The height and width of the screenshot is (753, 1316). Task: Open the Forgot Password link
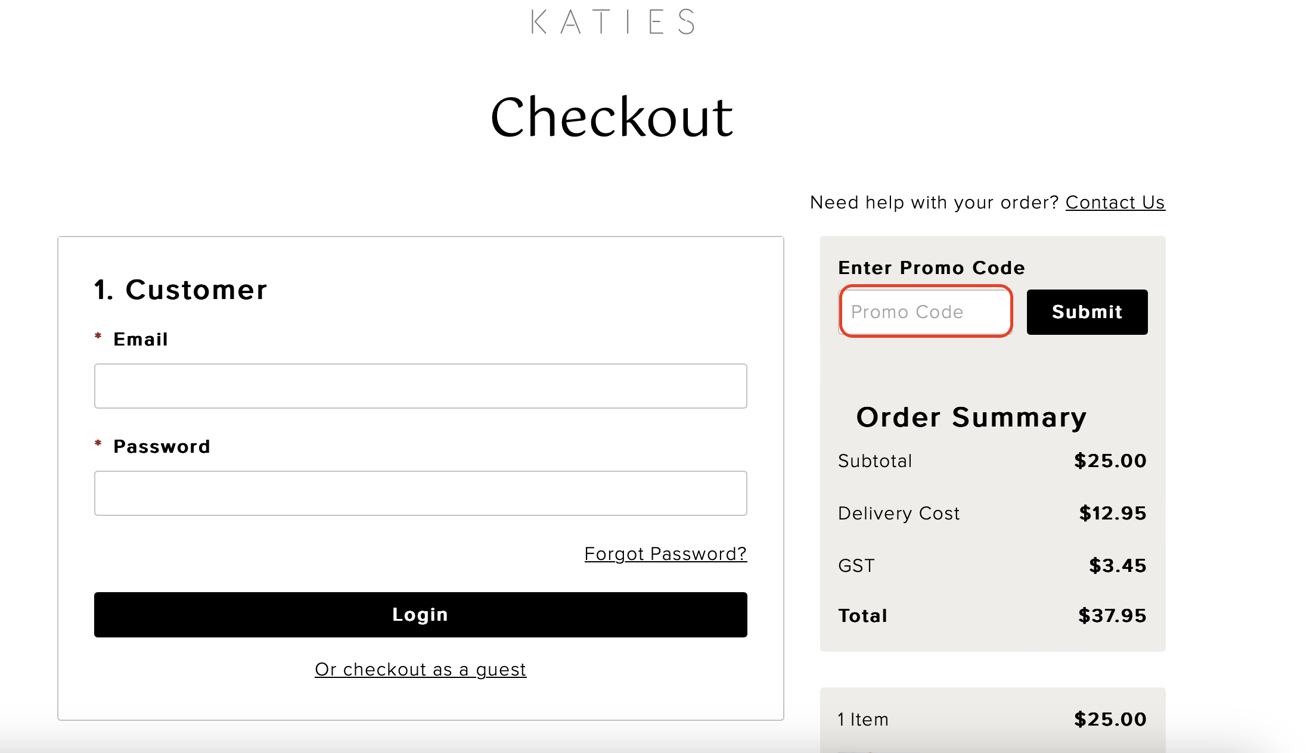[x=665, y=554]
